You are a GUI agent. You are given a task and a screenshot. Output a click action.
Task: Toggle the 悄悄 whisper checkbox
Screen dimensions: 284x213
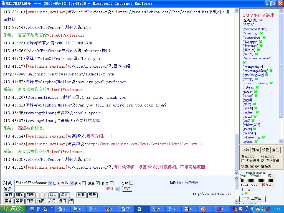pos(84,183)
